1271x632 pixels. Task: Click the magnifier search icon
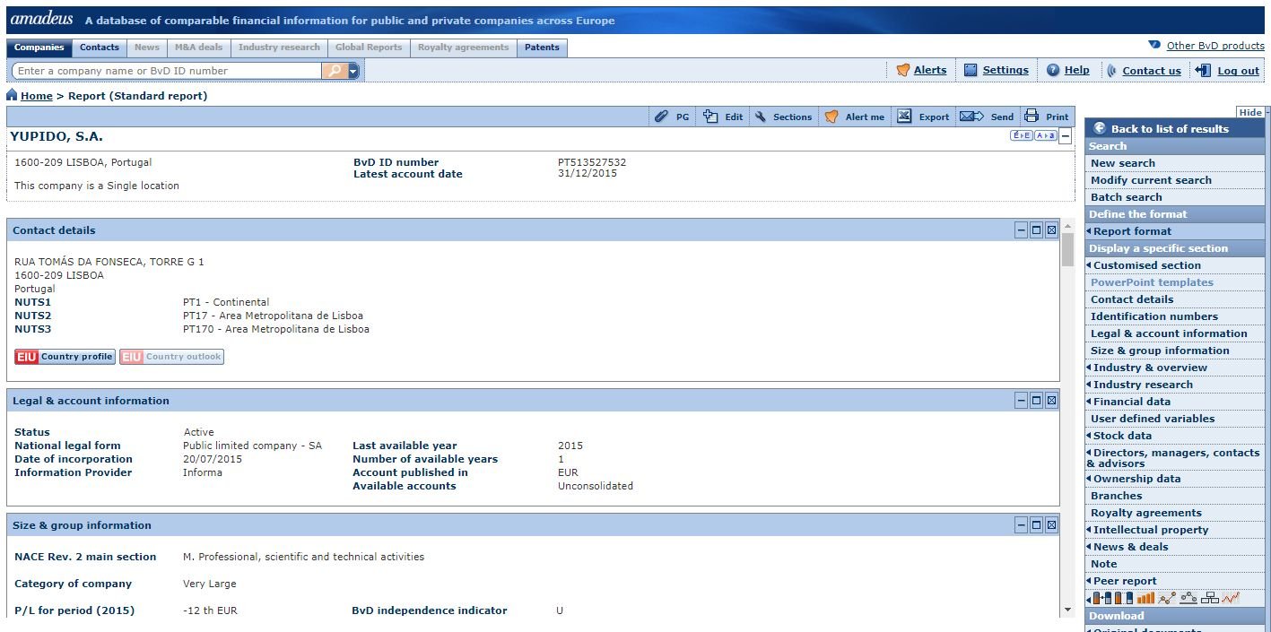tap(334, 71)
